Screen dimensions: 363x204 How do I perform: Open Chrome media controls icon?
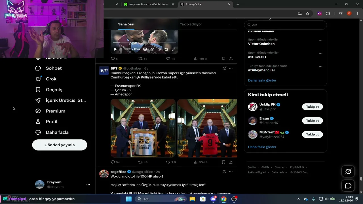[x=341, y=13]
